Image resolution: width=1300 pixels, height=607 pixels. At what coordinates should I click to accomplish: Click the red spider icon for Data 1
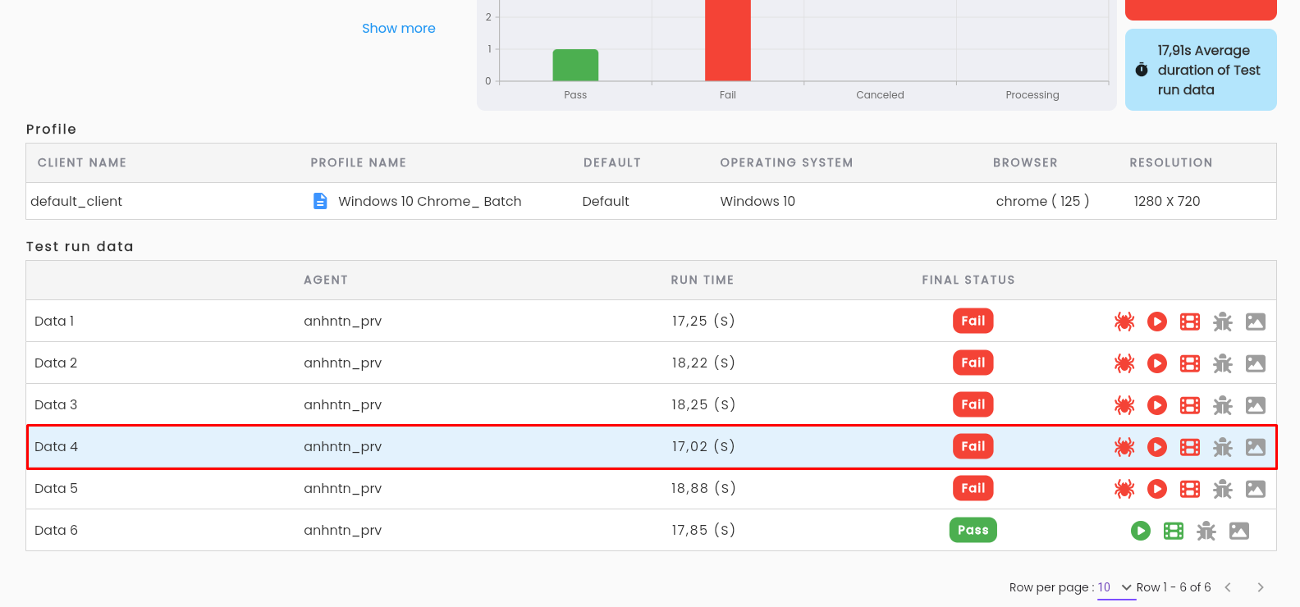(1124, 322)
